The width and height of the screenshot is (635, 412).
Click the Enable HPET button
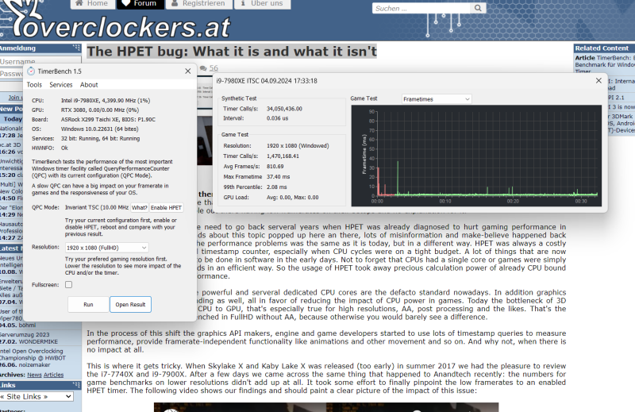point(166,207)
